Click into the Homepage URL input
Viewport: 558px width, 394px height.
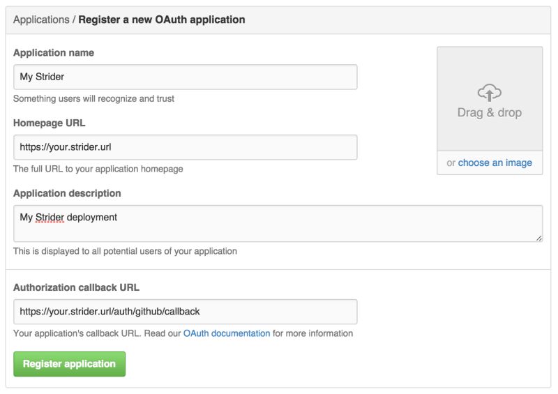click(185, 147)
